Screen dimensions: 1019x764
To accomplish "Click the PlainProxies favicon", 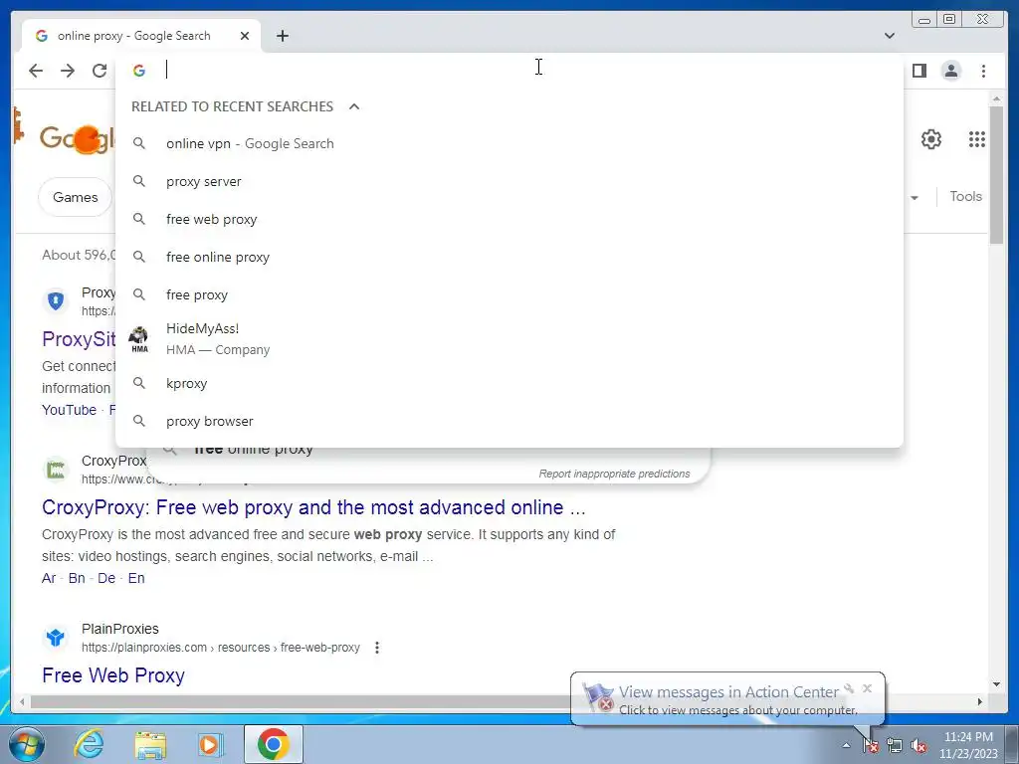I will point(56,638).
